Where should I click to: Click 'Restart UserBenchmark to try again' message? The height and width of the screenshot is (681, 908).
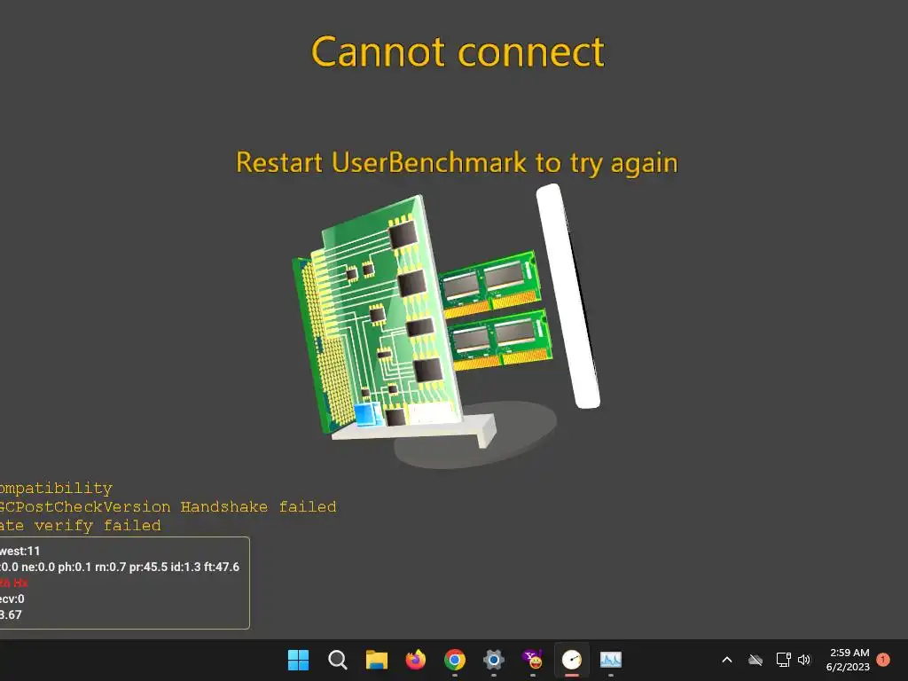[457, 163]
